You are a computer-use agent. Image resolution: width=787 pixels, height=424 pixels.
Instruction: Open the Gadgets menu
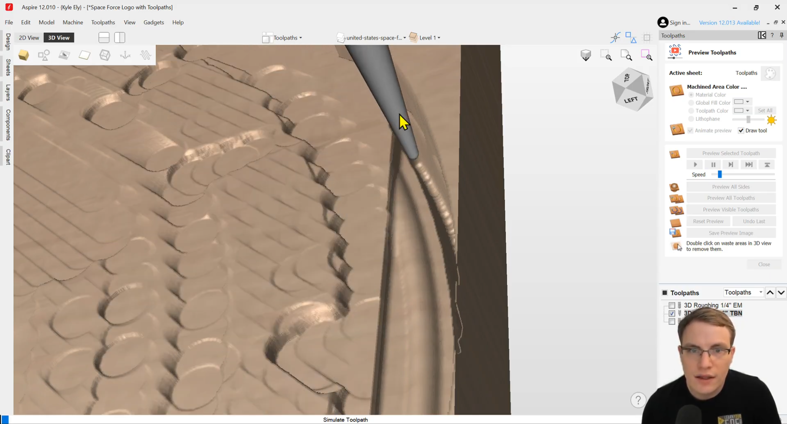(x=154, y=22)
